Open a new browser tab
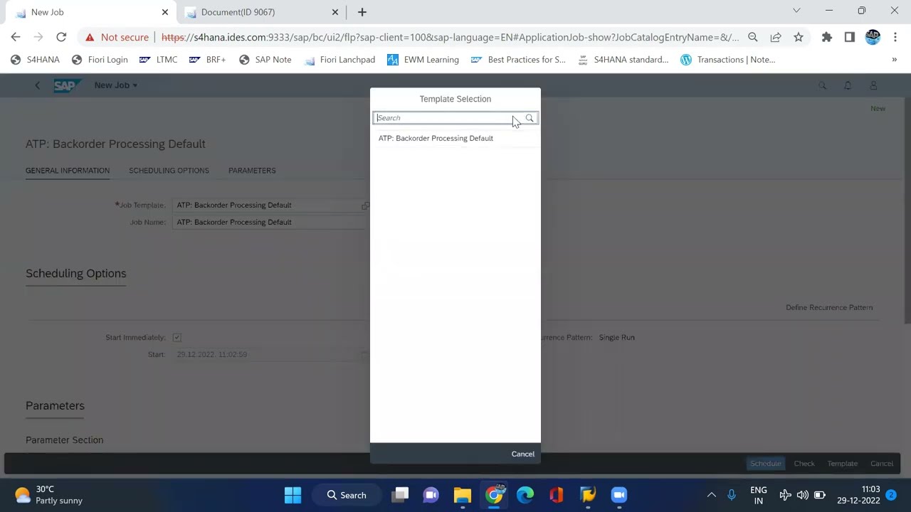Image resolution: width=911 pixels, height=512 pixels. point(362,12)
